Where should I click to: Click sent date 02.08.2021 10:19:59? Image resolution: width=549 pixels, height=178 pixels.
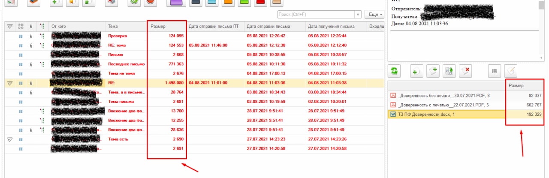tap(266, 102)
